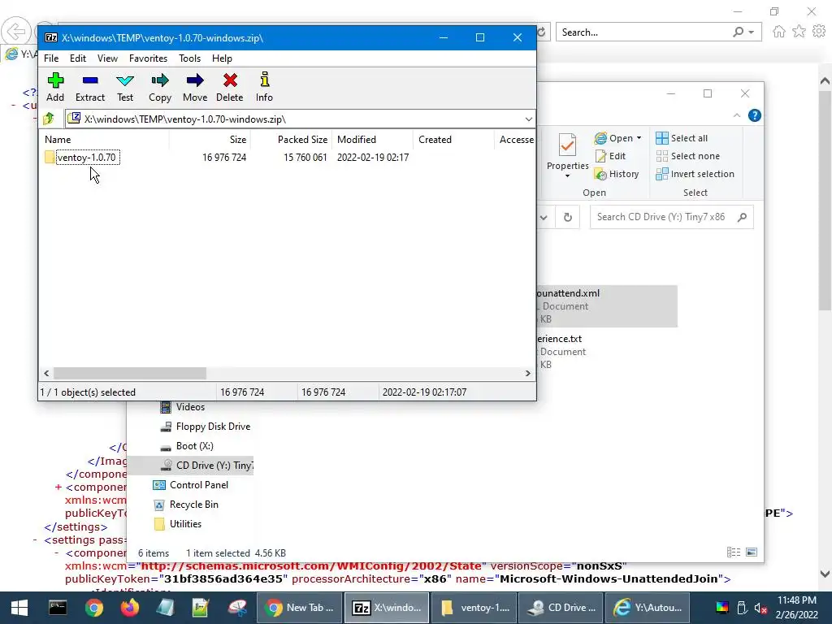Sort archive list by Name column
This screenshot has height=624, width=832.
(x=105, y=140)
